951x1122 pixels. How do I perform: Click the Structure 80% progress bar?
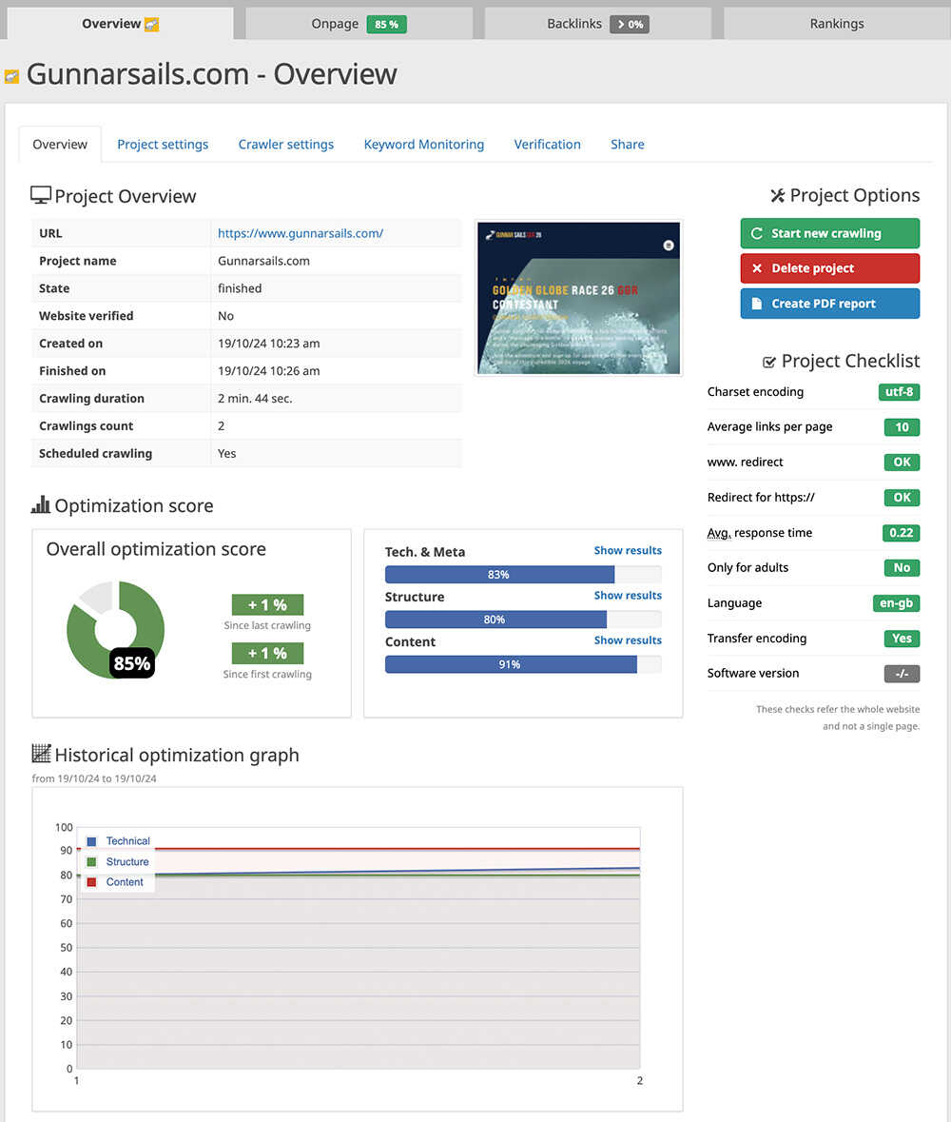coord(523,620)
